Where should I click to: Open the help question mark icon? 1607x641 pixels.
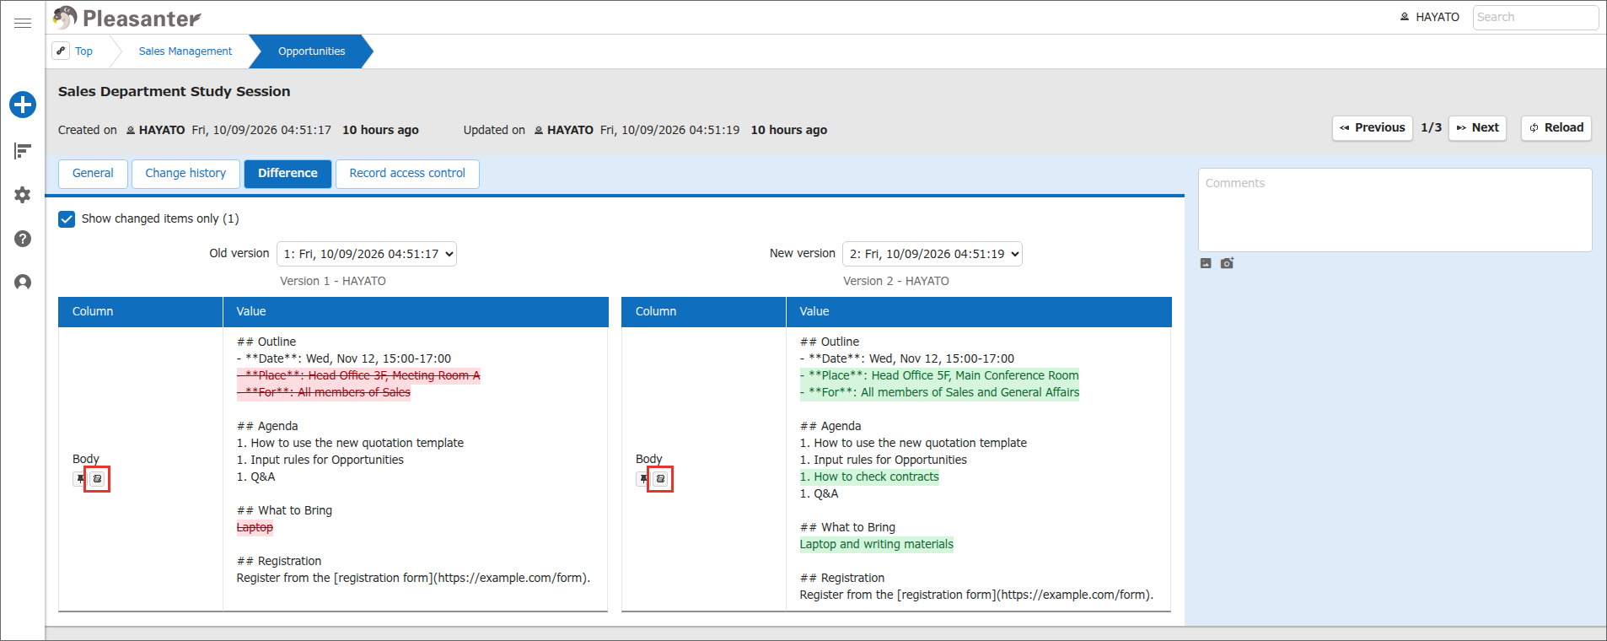click(23, 239)
